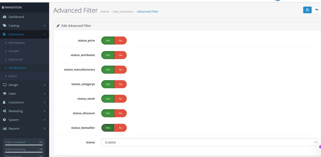
Task: Open the Marketplace submenu item
Action: coord(17,43)
